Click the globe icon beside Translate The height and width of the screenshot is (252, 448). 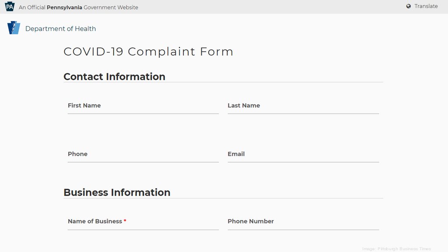[409, 6]
